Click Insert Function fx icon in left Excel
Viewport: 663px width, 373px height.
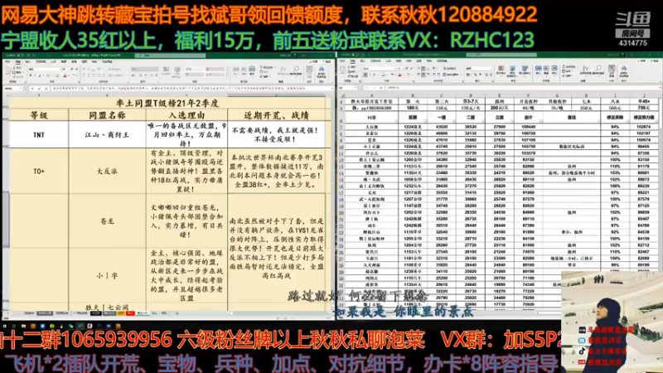coord(45,89)
